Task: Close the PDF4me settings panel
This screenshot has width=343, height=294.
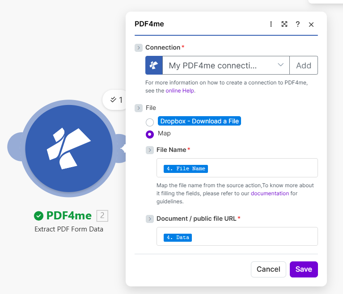Action: click(311, 25)
